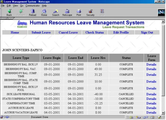166x120 pixels.
Task: Click the scrollbar up arrow
Action: tap(163, 22)
